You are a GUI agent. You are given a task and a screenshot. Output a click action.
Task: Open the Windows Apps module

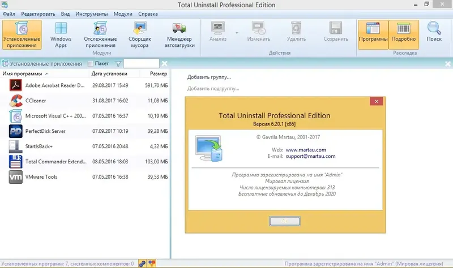click(61, 34)
